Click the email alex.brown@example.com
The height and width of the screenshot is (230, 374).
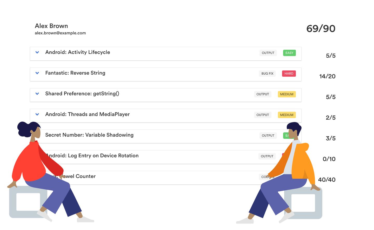(60, 33)
